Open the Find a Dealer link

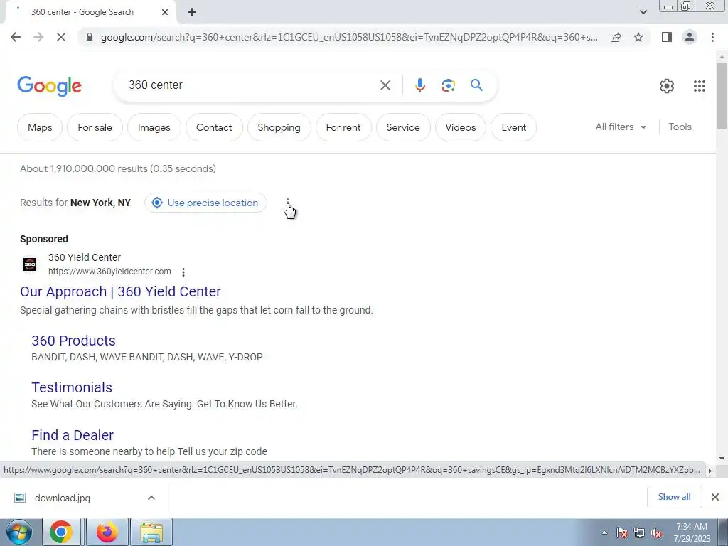click(73, 435)
